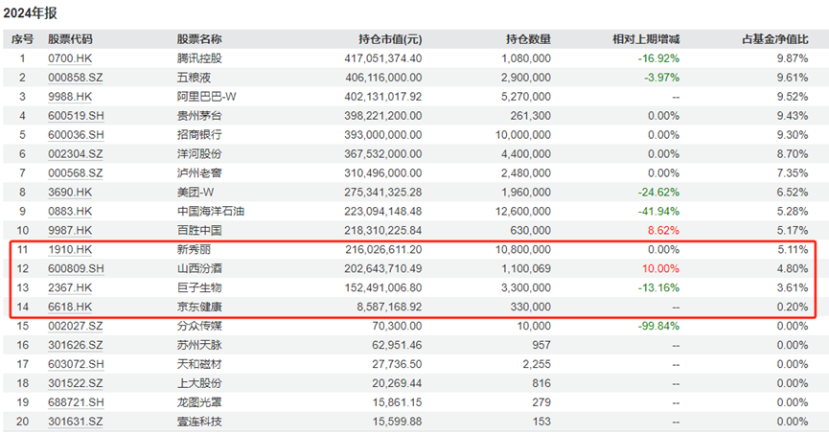Select stock name 山西汾酒

pyautogui.click(x=199, y=268)
